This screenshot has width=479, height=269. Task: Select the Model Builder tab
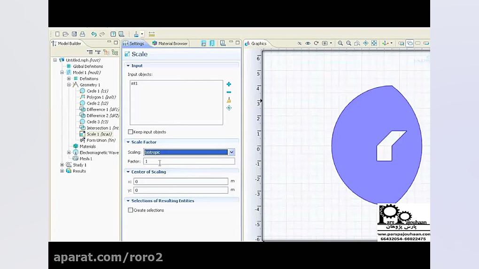point(66,44)
